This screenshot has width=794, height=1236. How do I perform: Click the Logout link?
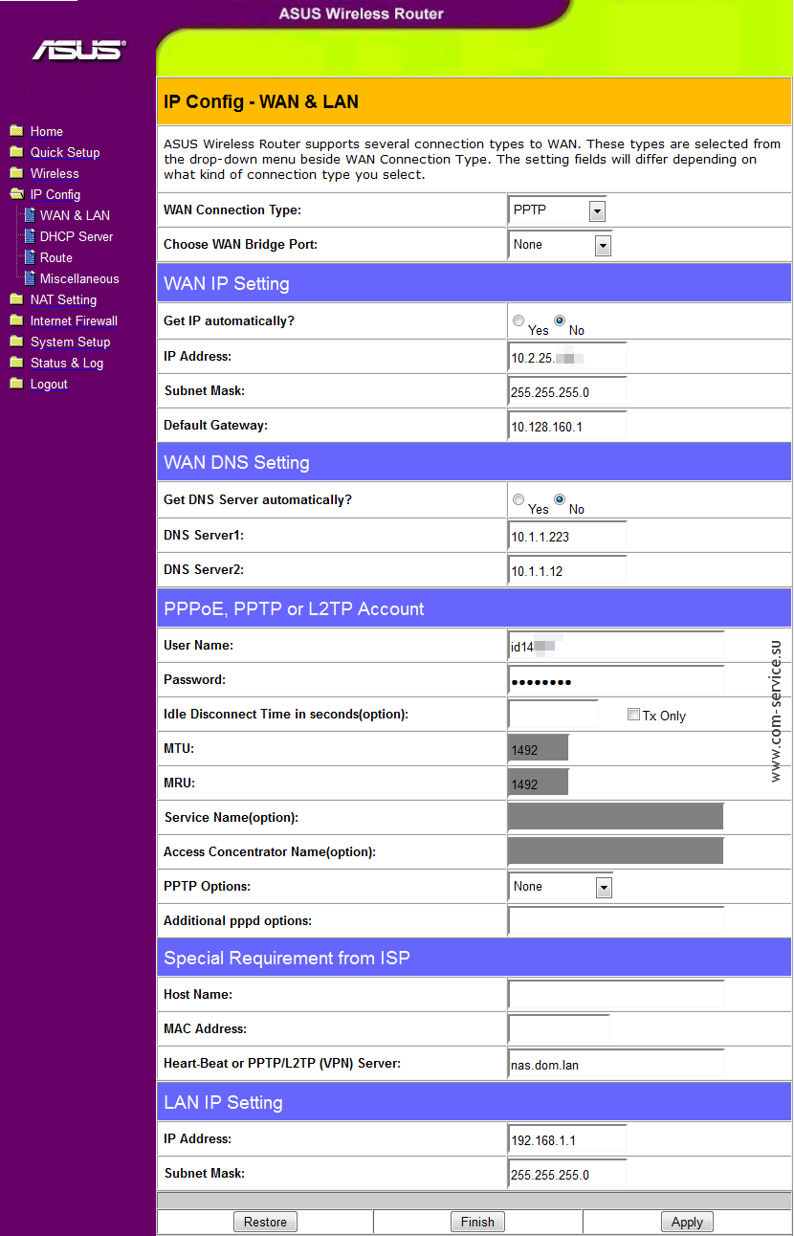tap(49, 385)
